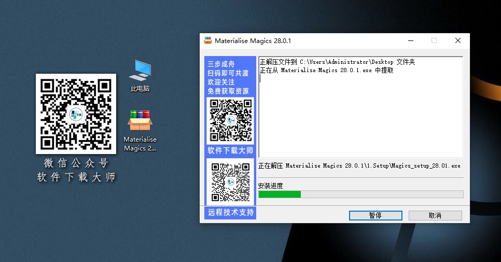Click the Materialise Magics 28.0.1 window title
This screenshot has height=262, width=501.
point(253,40)
